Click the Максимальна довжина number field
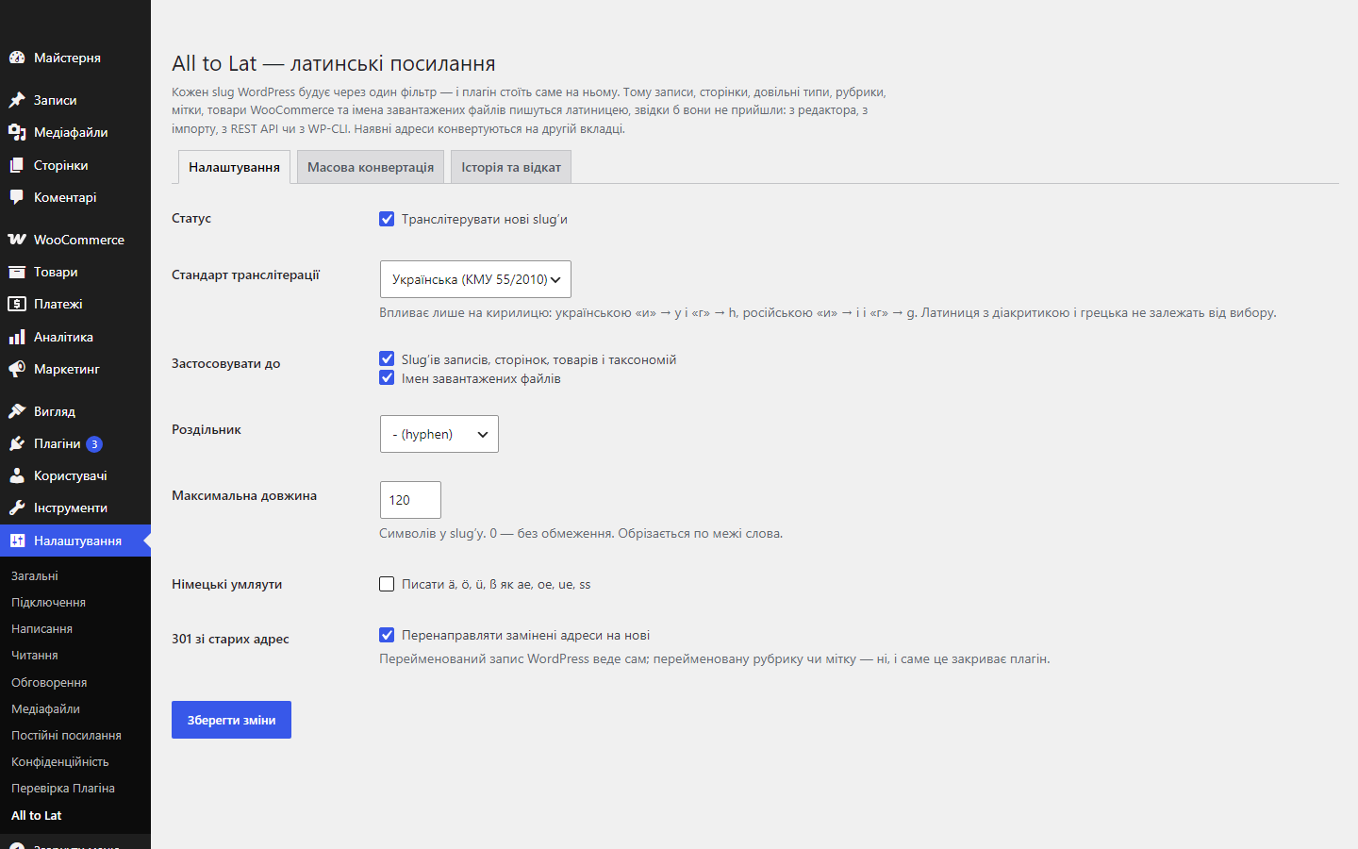The height and width of the screenshot is (849, 1358). point(410,500)
